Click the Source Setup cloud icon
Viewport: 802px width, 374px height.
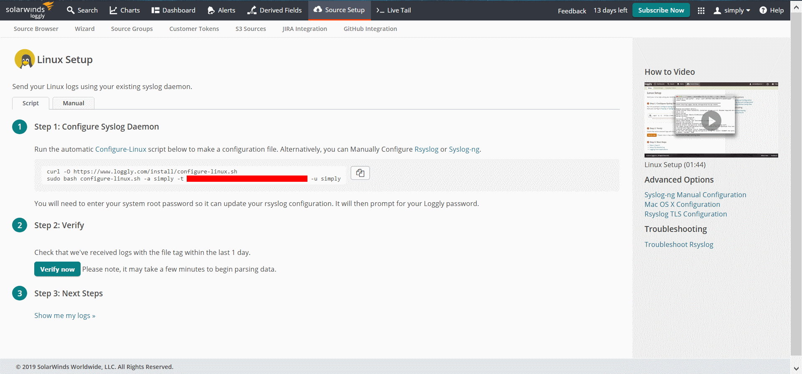[318, 9]
